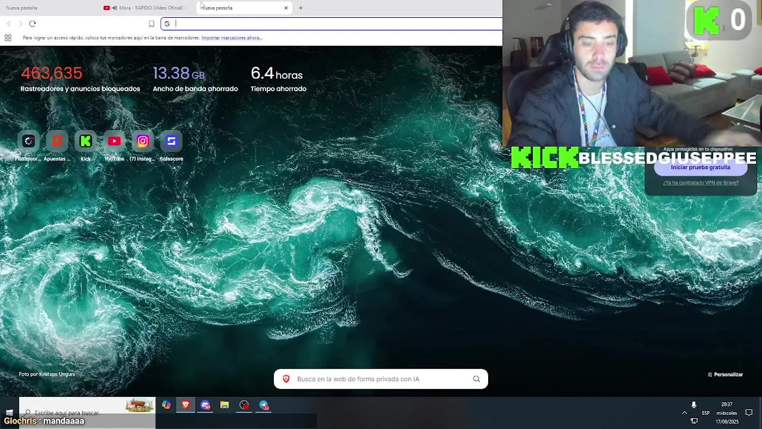This screenshot has width=762, height=429.
Task: Click the magnifier icon in Brave search box
Action: click(476, 379)
